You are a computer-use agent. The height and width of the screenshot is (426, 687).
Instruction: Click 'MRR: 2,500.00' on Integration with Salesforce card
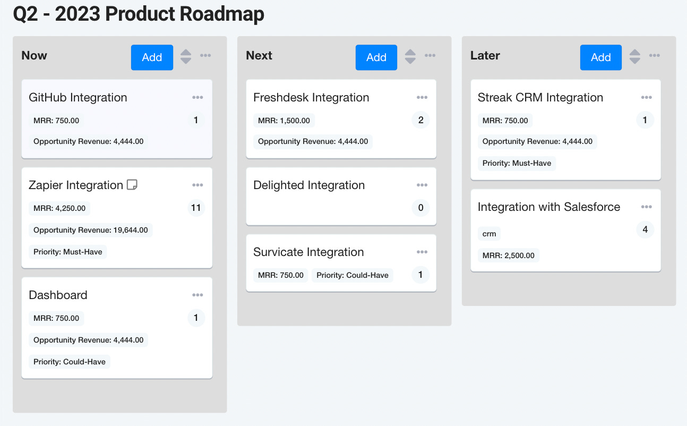(509, 255)
